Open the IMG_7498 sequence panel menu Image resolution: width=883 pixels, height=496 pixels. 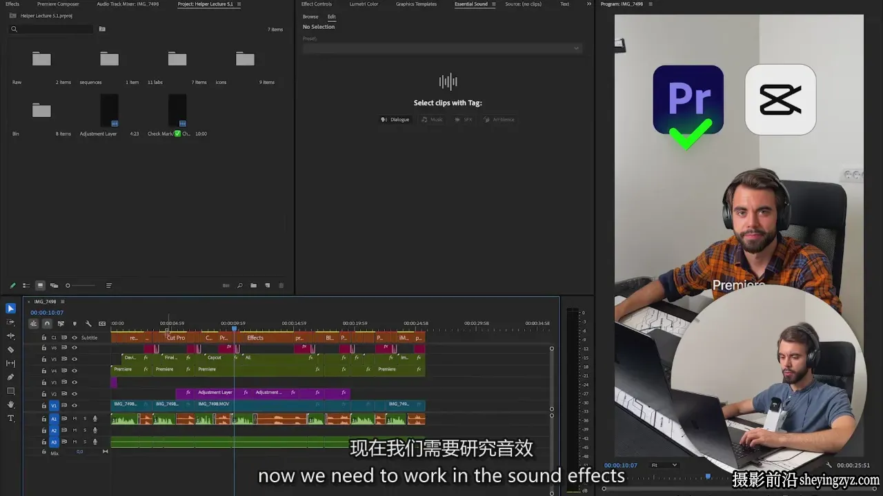(62, 302)
